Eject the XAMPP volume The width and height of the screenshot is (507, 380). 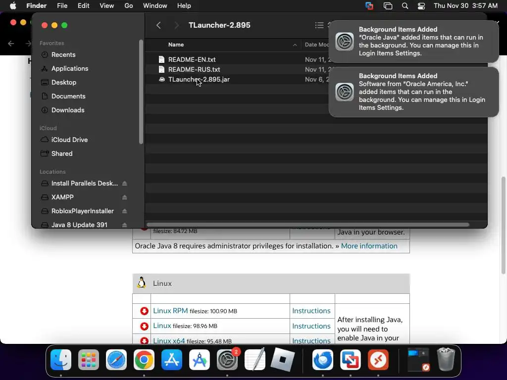tap(124, 197)
